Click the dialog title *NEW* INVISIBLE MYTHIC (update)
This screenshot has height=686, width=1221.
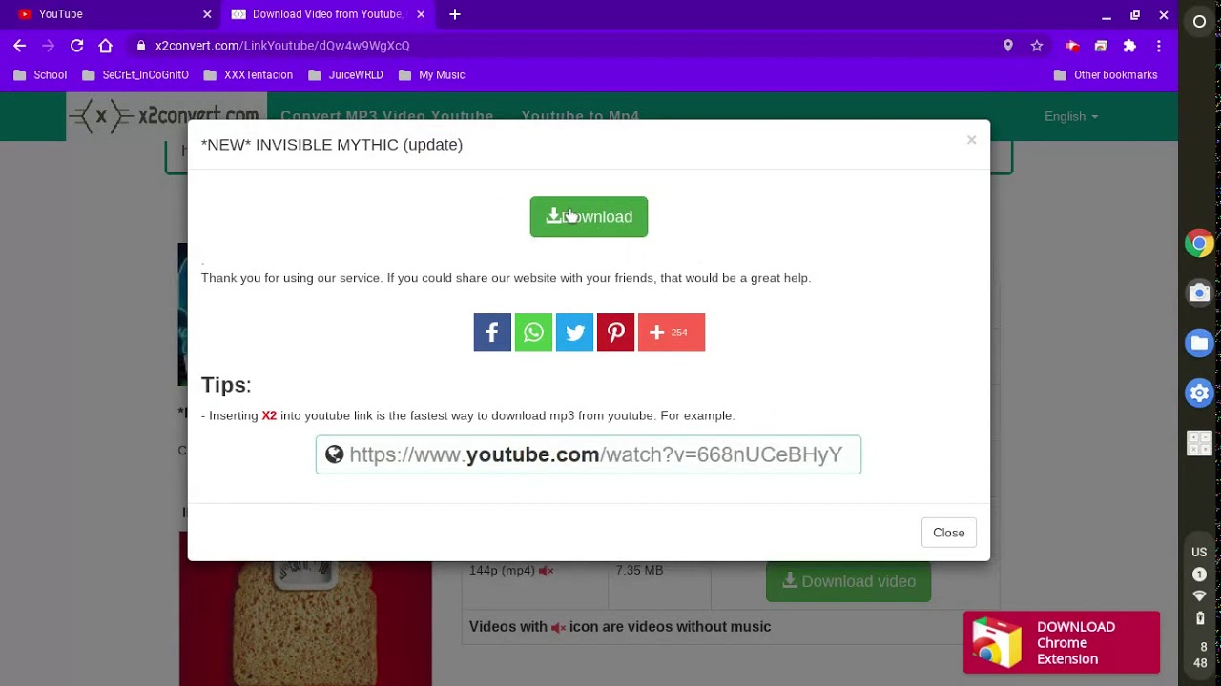click(332, 145)
